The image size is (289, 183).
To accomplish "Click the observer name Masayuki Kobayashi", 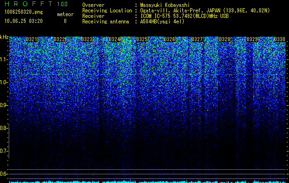I will pos(164,5).
